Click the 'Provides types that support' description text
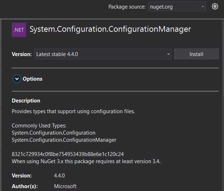 click(x=73, y=111)
